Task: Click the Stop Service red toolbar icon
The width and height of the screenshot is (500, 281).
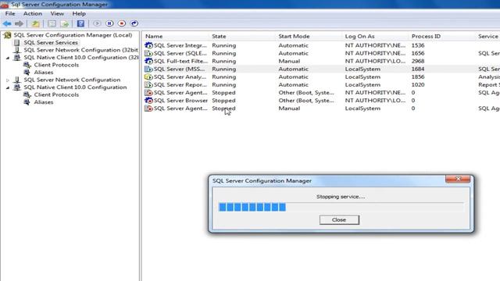Action: pos(122,23)
